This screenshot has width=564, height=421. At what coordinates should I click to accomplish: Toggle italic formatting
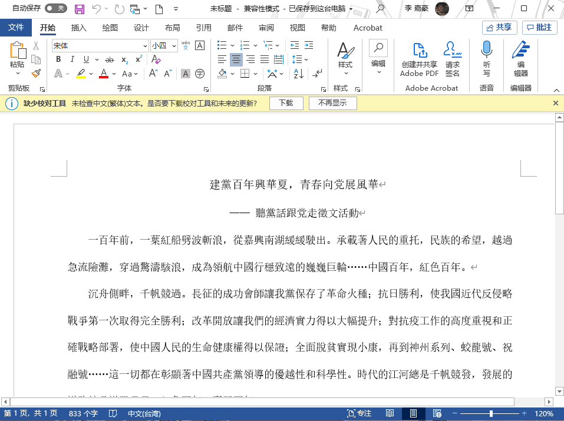pyautogui.click(x=72, y=59)
